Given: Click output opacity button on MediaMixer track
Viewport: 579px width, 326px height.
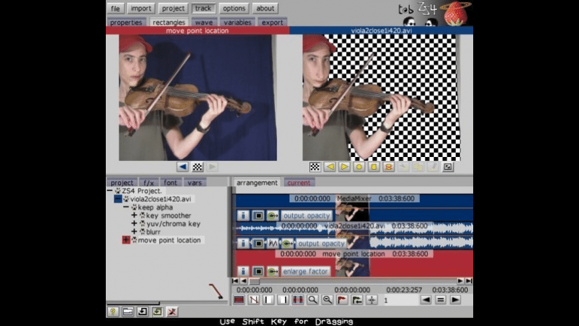Looking at the screenshot, I should point(307,216).
